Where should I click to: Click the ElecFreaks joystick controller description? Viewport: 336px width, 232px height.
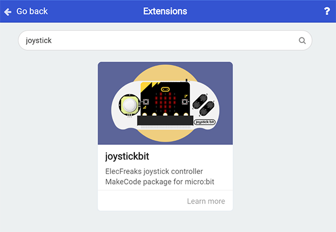(160, 177)
